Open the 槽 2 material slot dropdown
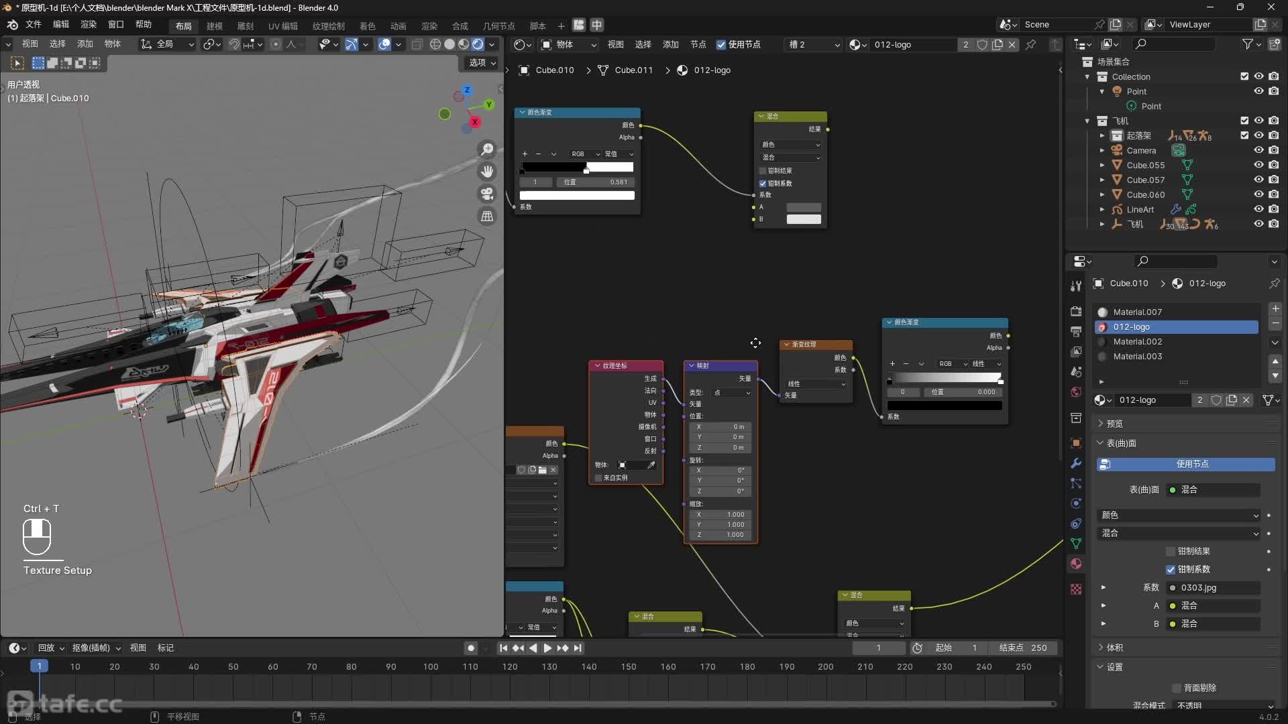 click(813, 45)
